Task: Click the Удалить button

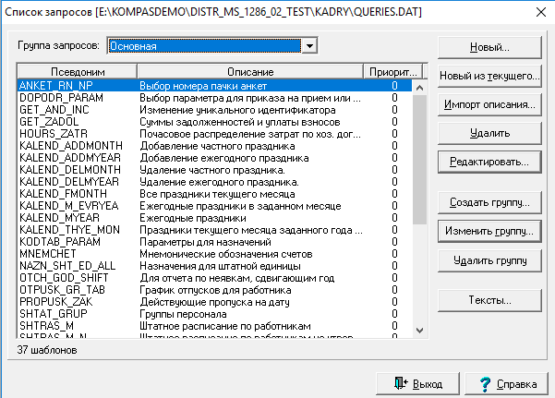Action: [489, 134]
